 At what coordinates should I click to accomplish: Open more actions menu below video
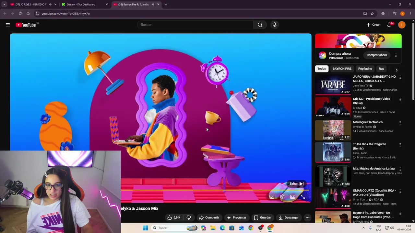pos(307,217)
